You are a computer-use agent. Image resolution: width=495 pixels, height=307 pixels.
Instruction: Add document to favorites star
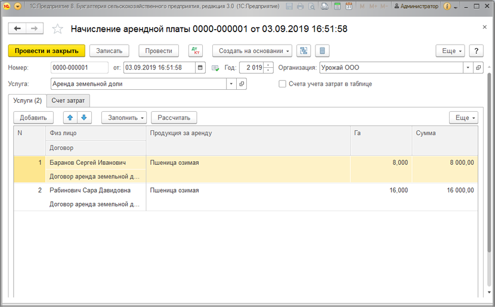tap(57, 29)
